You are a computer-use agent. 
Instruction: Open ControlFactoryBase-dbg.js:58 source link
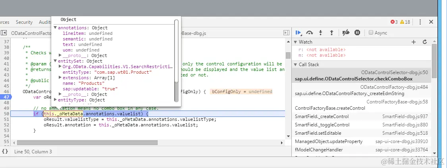tap(397, 102)
